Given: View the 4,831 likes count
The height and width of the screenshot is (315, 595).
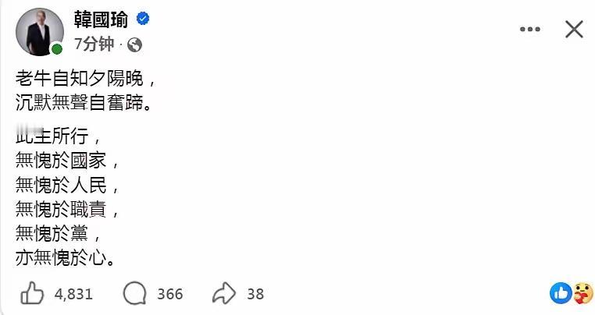Looking at the screenshot, I should click(x=74, y=294).
